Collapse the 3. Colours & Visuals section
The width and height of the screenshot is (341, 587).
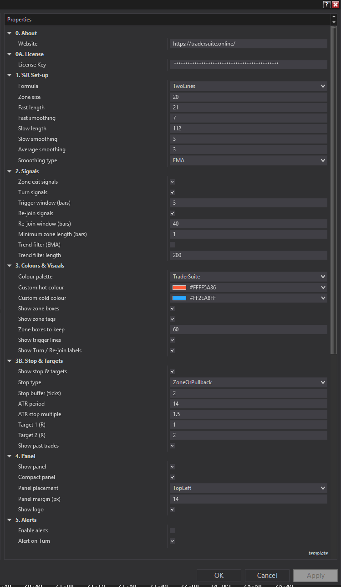(10, 266)
